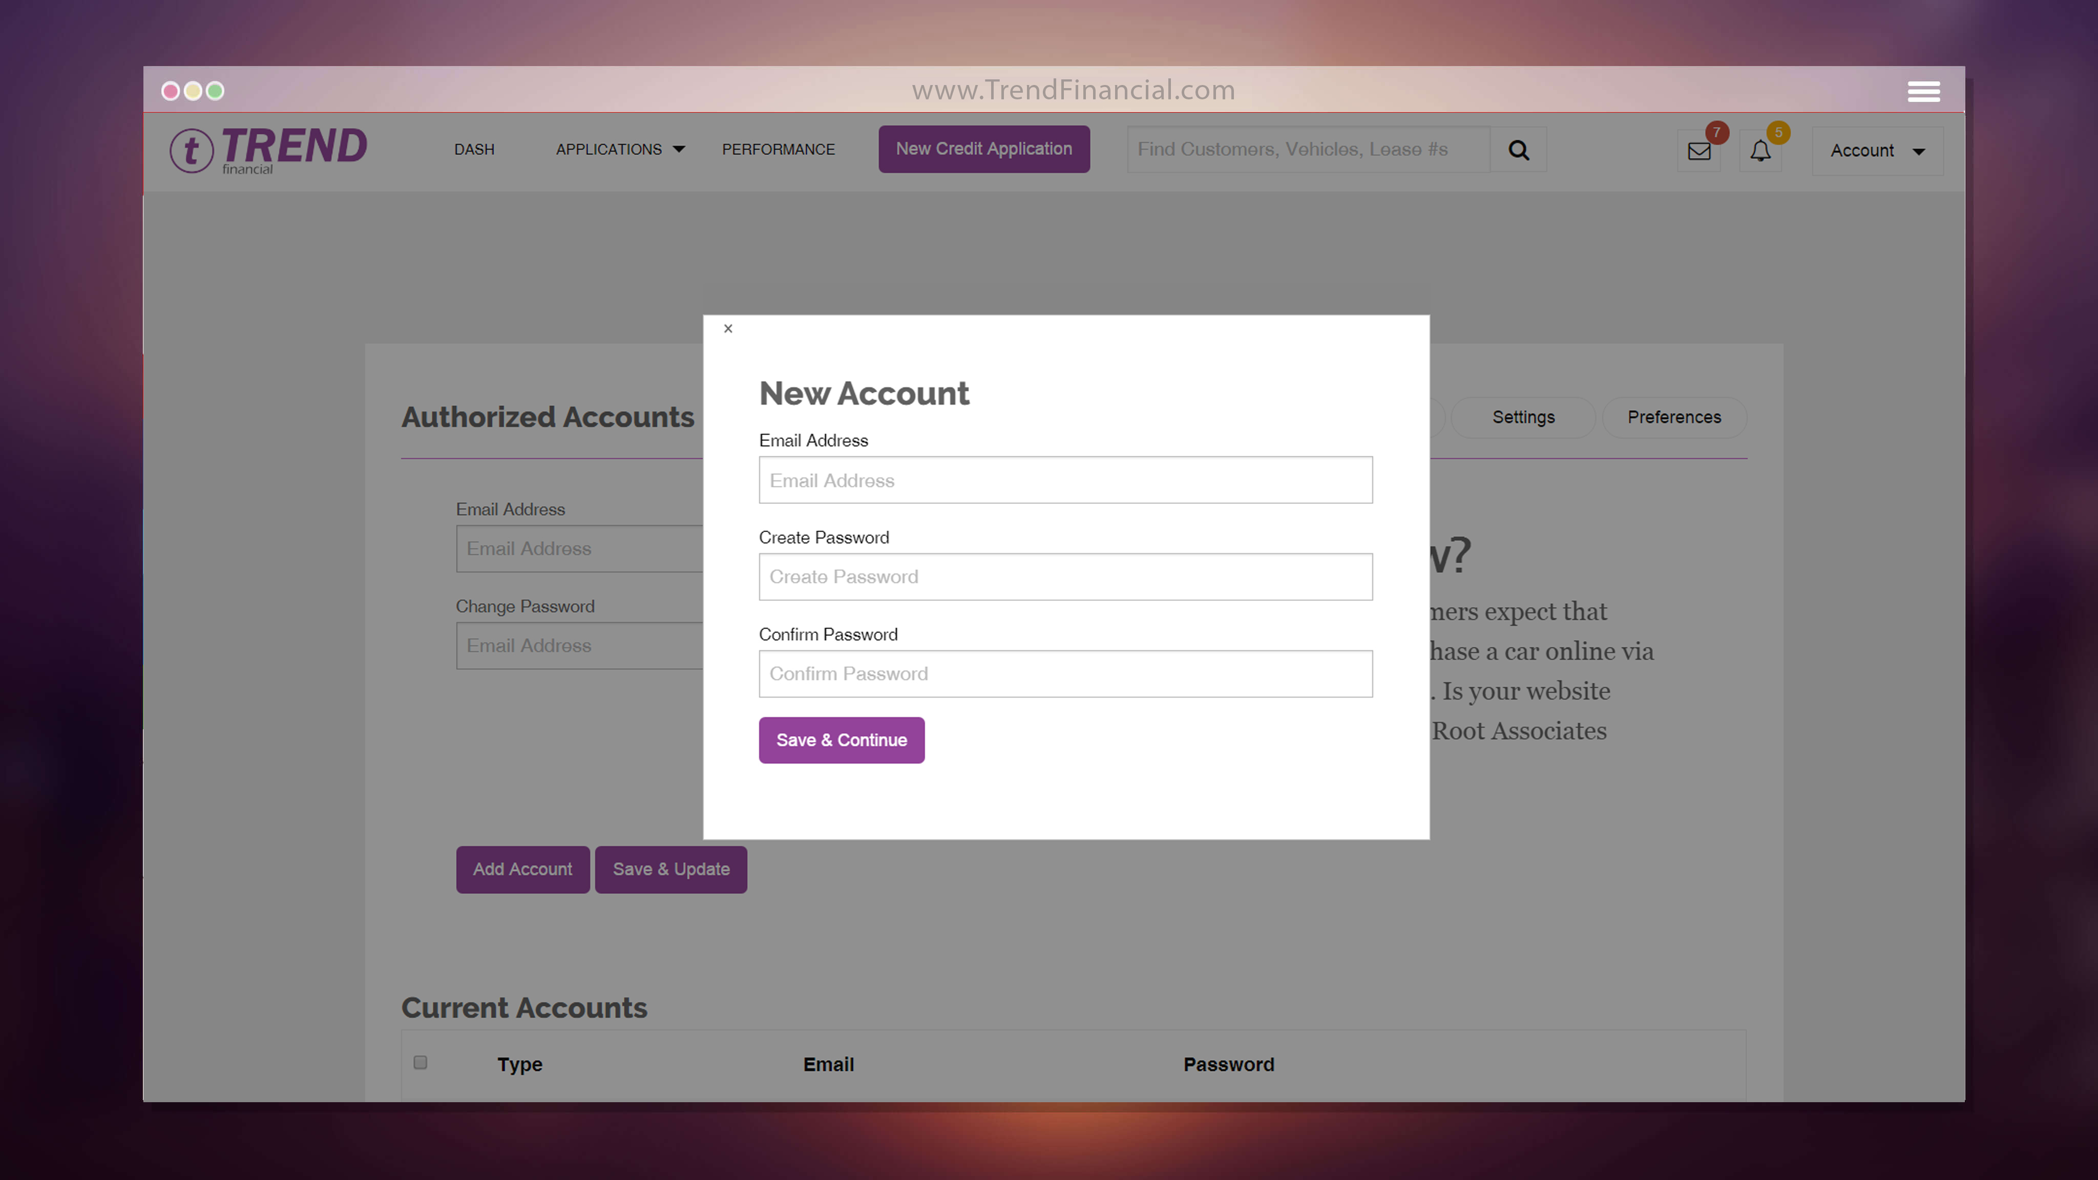Close the New Account dialog
Screen dimensions: 2098x1180
tap(728, 329)
